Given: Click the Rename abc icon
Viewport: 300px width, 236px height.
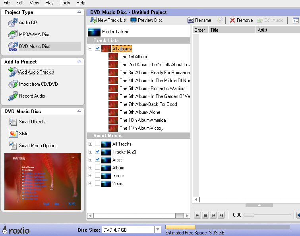Looking at the screenshot, I should [191, 20].
